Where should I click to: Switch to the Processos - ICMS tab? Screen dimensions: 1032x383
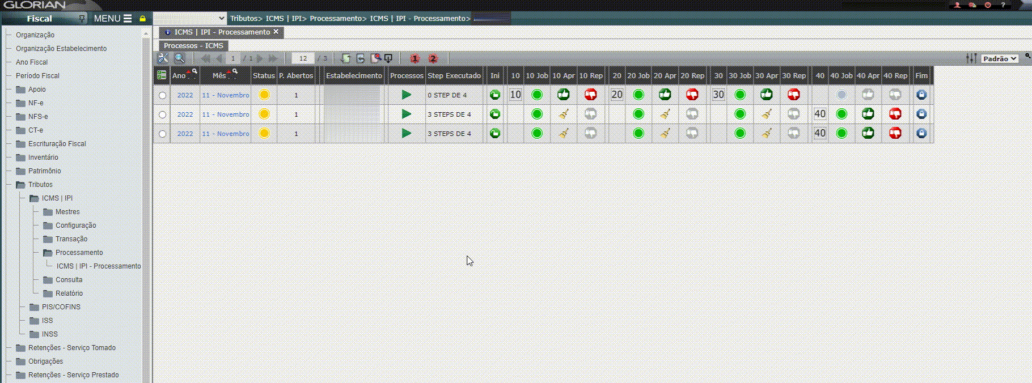pyautogui.click(x=193, y=46)
